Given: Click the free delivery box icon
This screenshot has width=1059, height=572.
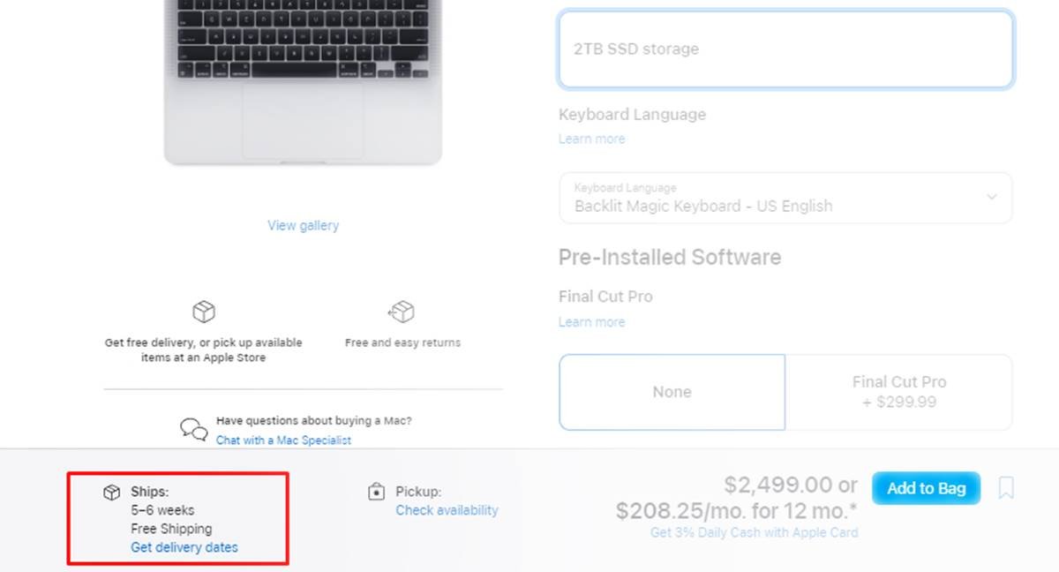Looking at the screenshot, I should 204,312.
